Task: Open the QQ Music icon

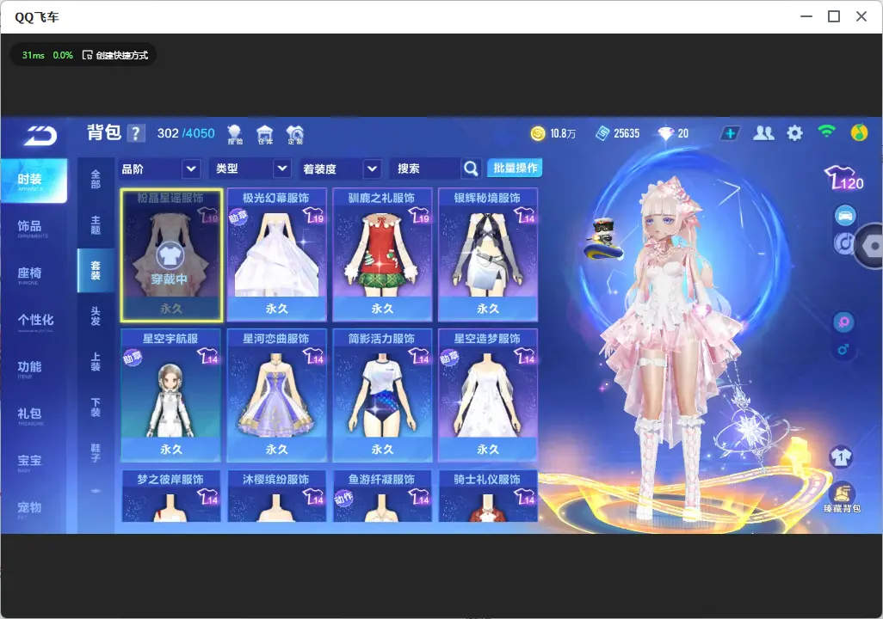Action: [x=859, y=132]
